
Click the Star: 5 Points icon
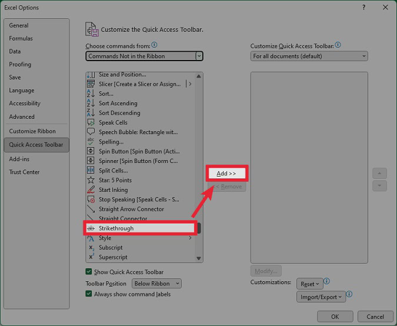click(91, 180)
